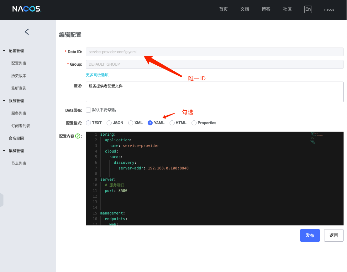Open the nacos user menu
The width and height of the screenshot is (347, 272).
329,9
